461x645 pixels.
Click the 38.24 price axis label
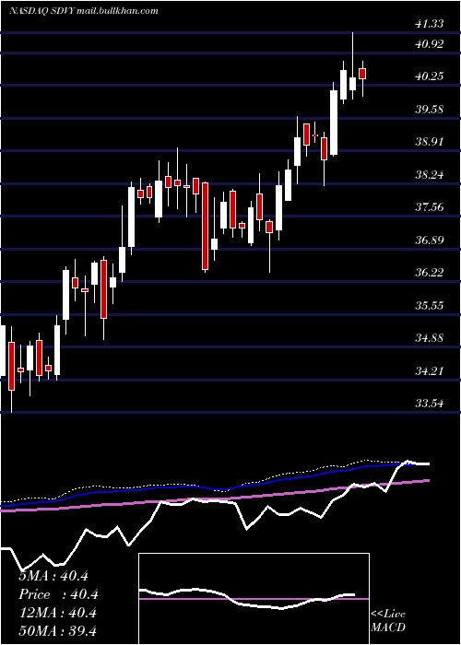(430, 175)
